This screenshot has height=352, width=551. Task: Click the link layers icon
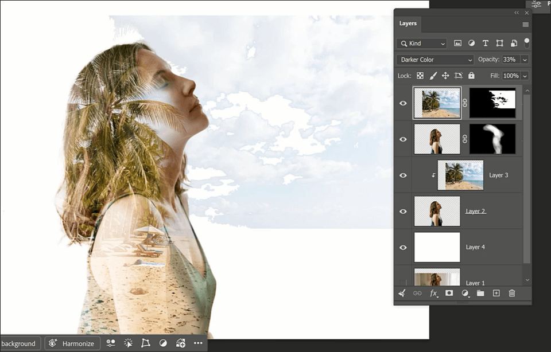click(x=417, y=293)
